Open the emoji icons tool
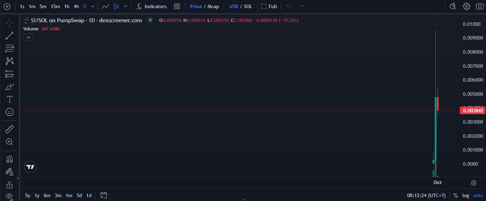The width and height of the screenshot is (486, 201). [10, 112]
